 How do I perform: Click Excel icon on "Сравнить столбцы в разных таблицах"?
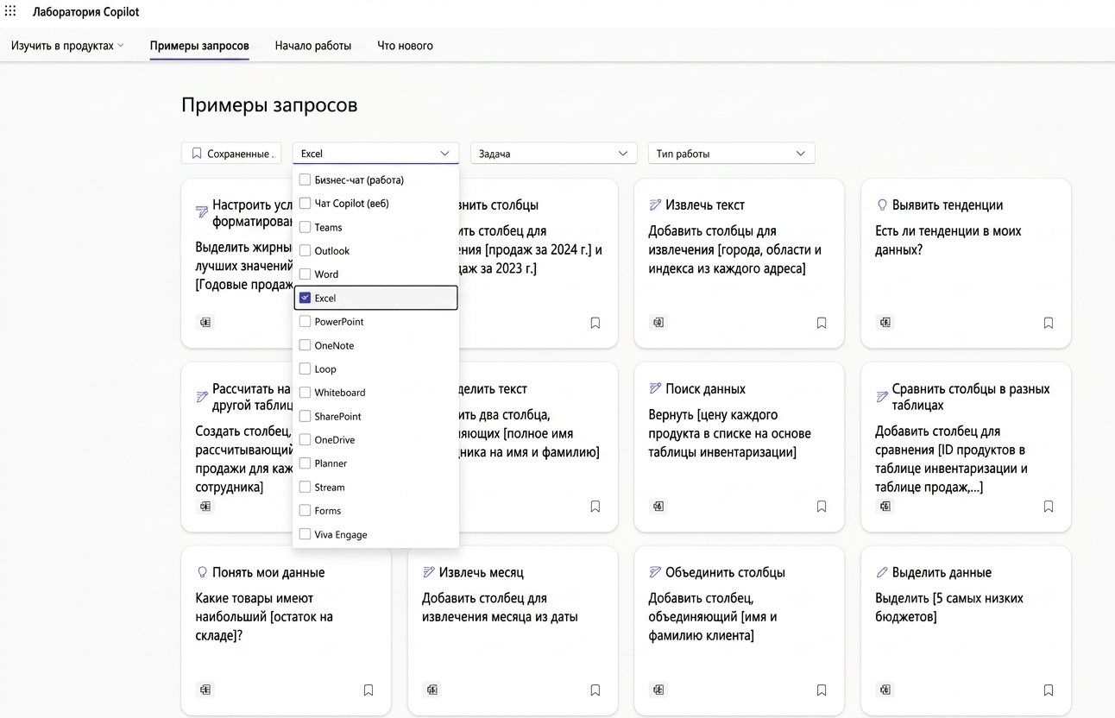point(885,507)
